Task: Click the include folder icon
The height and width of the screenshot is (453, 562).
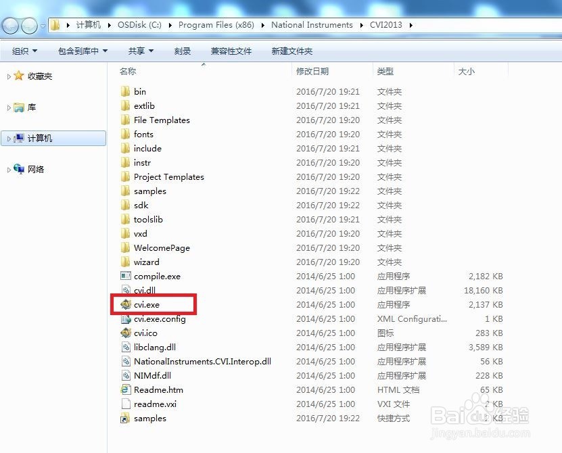Action: [125, 148]
